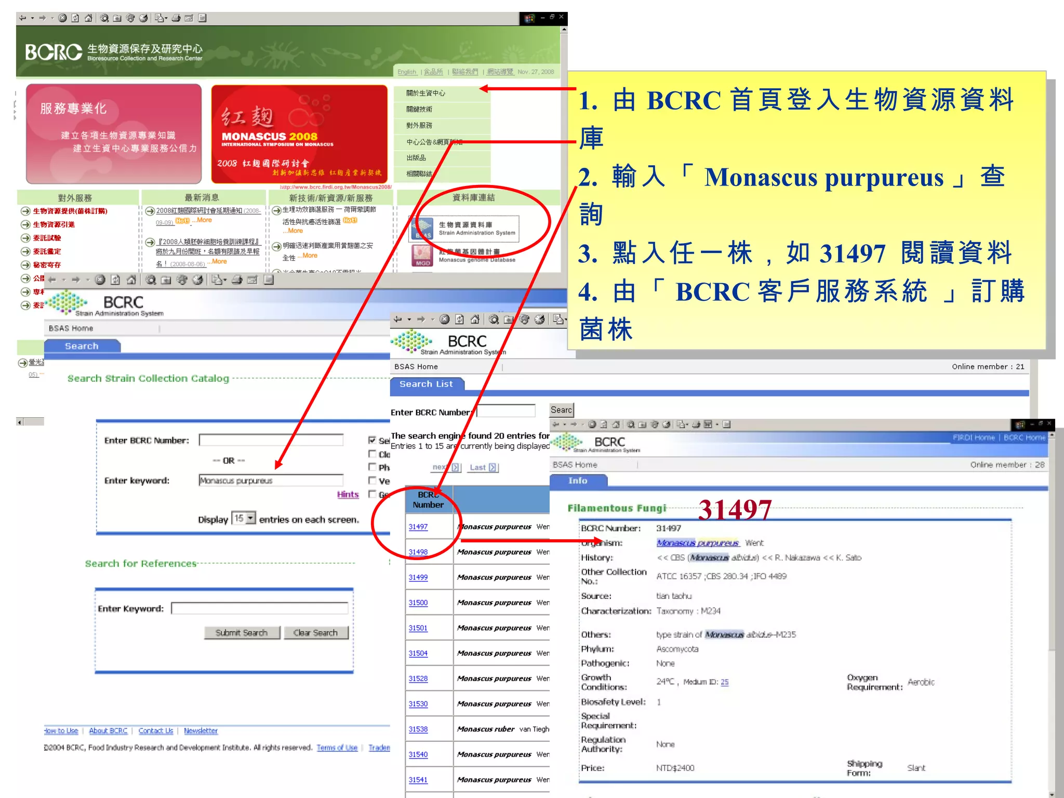This screenshot has width=1064, height=798.
Task: Click the Home icon in the Info window toolbar
Action: [x=616, y=424]
